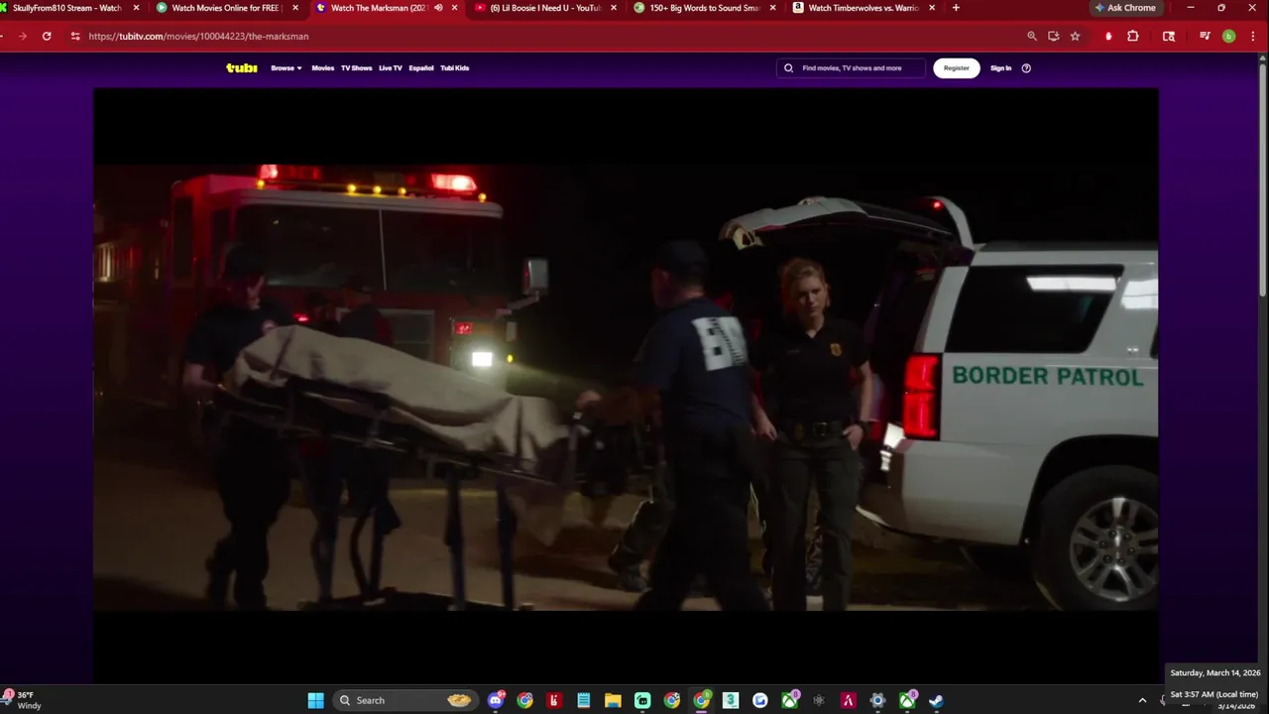1269x714 pixels.
Task: Open the Tubi help question-mark icon
Action: [1026, 68]
